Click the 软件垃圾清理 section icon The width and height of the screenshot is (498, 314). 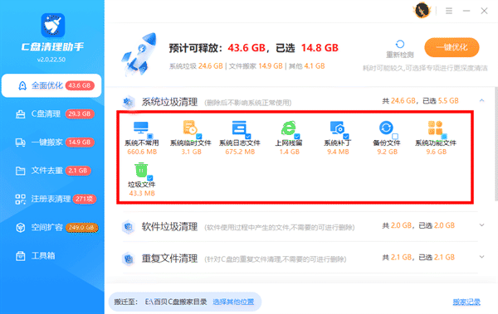[x=129, y=227]
